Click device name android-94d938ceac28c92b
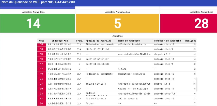Image resolution: width=217 pixels, height=106 pixels. [134, 84]
